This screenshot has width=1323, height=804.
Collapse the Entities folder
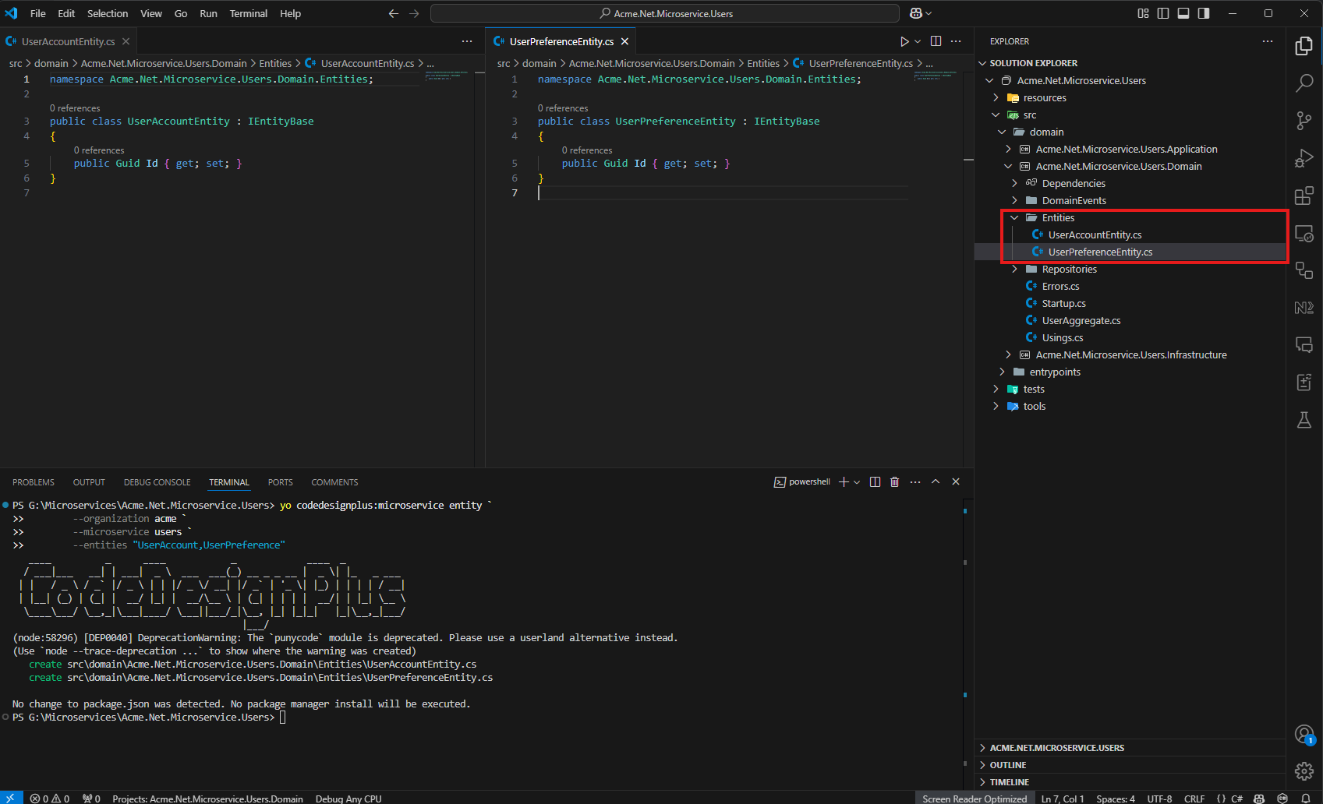pos(1014,218)
